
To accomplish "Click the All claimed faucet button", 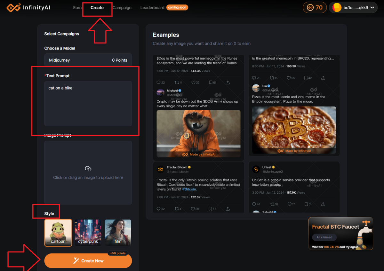I will click(324, 237).
